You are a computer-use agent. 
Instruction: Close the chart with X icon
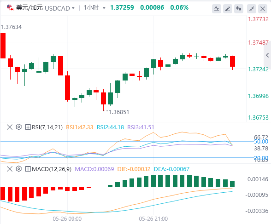coord(263,9)
